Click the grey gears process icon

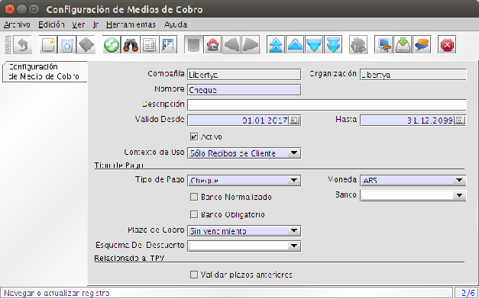tap(358, 45)
